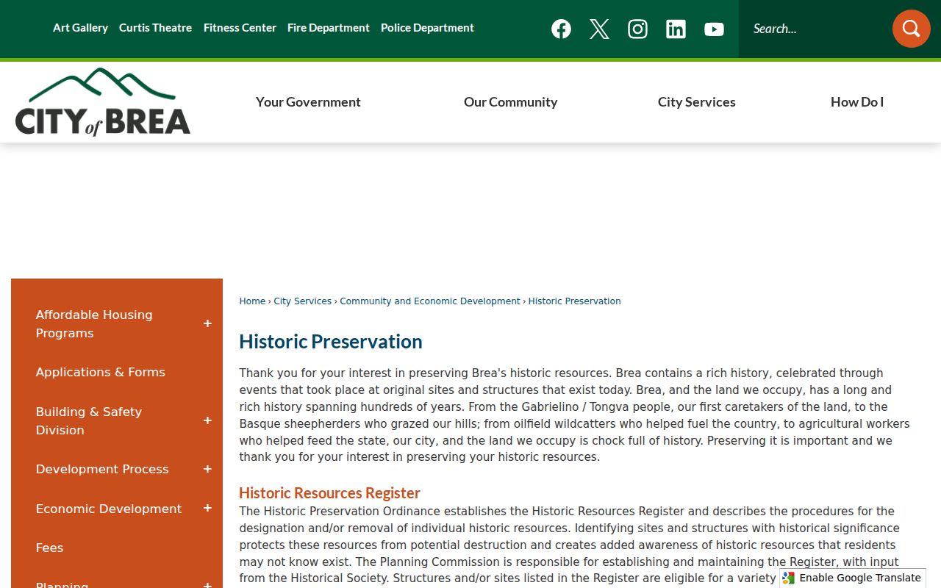
Task: Click the Google Translate icon
Action: pos(789,578)
